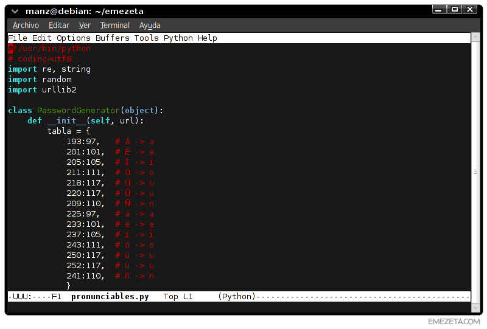Click the 209:110 table entry
Image resolution: width=487 pixels, height=329 pixels.
pos(85,204)
